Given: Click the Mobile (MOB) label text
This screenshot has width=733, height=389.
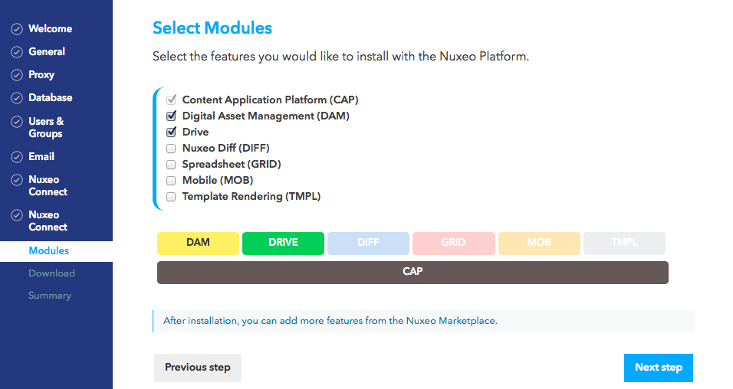Looking at the screenshot, I should [x=218, y=180].
